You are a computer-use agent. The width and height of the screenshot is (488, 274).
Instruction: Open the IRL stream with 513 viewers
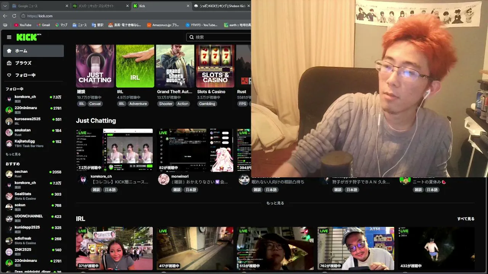[275, 249]
